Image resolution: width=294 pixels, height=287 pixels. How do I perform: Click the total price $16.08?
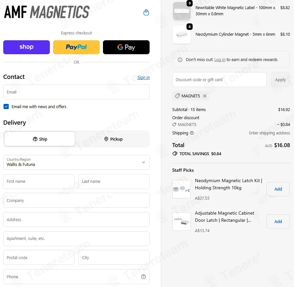282,145
